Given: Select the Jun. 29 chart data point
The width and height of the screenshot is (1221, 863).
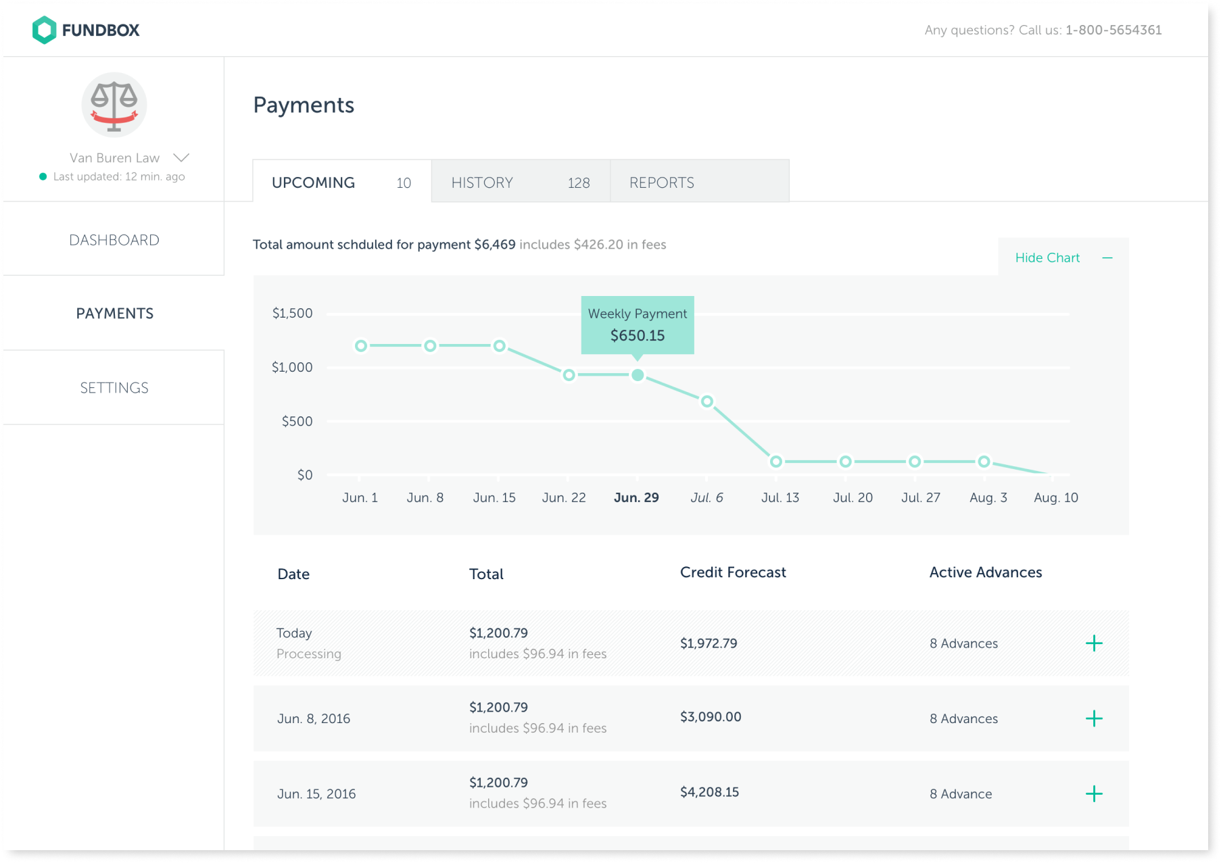Looking at the screenshot, I should (x=638, y=375).
